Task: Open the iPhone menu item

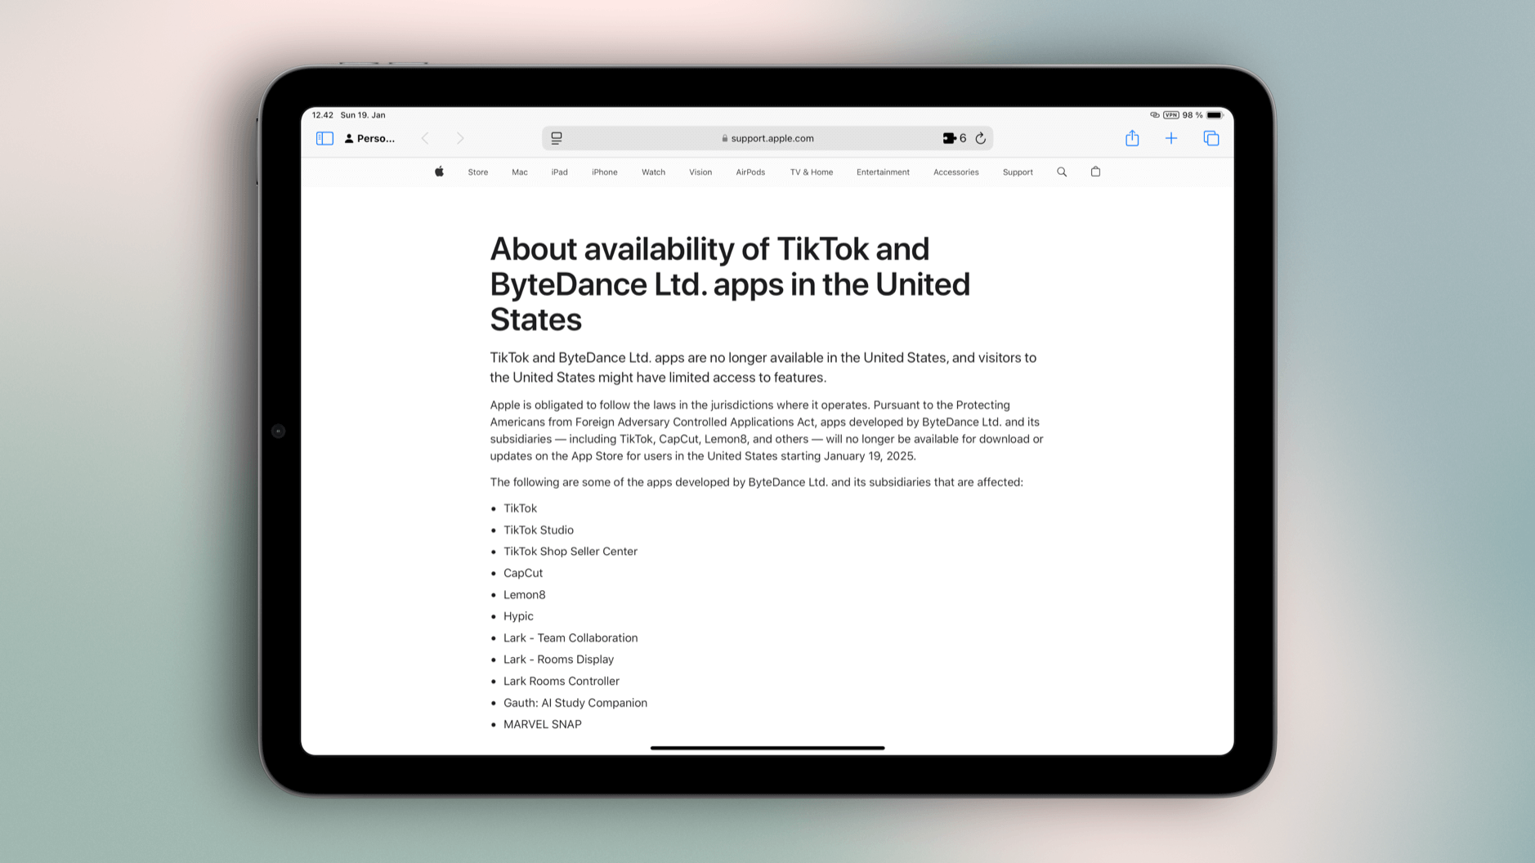Action: 605,172
